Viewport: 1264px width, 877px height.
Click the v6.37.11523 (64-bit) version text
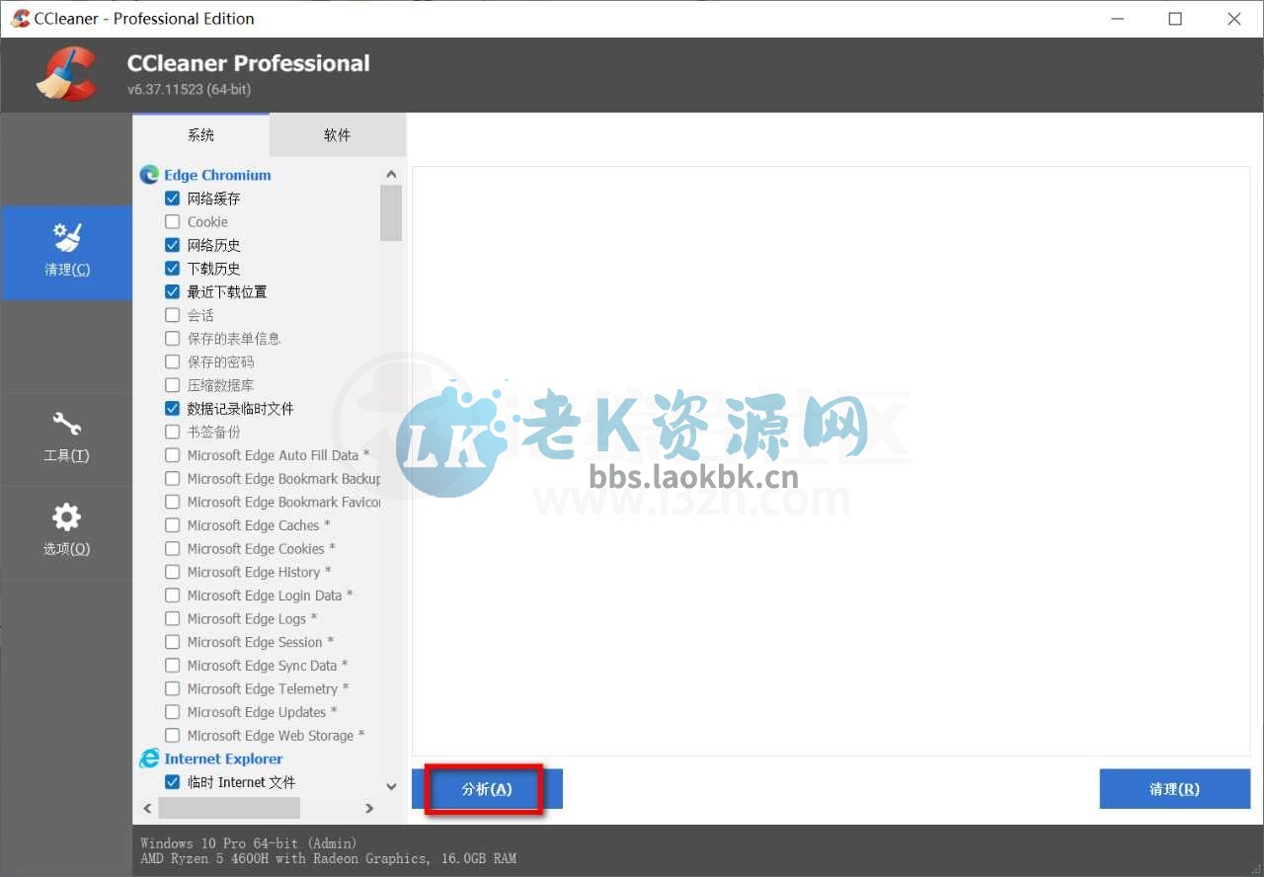pyautogui.click(x=189, y=89)
